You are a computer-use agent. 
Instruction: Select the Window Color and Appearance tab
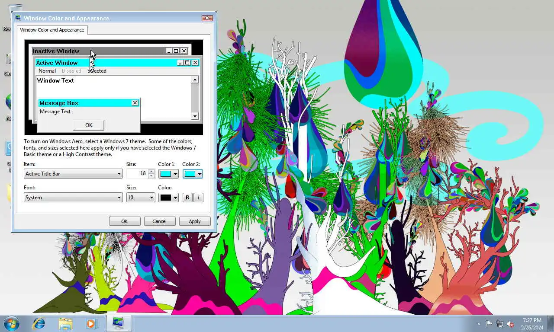pyautogui.click(x=52, y=30)
